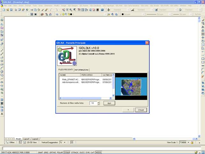Click the Undo arrow icon
The height and width of the screenshot is (154, 205).
coord(51,10)
